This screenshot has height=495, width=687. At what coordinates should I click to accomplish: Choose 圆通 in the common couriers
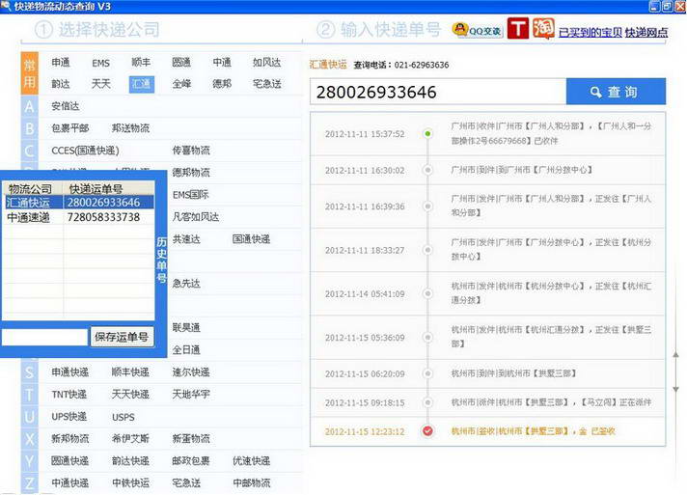[181, 63]
